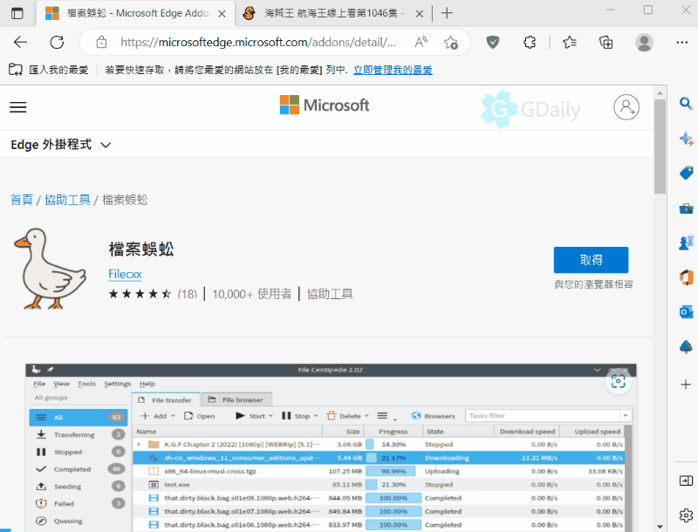This screenshot has width=698, height=532.
Task: Open sidebar Search icon
Action: click(x=686, y=104)
